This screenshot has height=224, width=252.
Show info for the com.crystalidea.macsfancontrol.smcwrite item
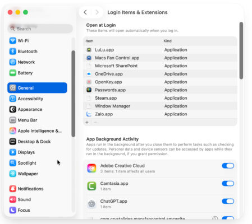[x=215, y=218]
